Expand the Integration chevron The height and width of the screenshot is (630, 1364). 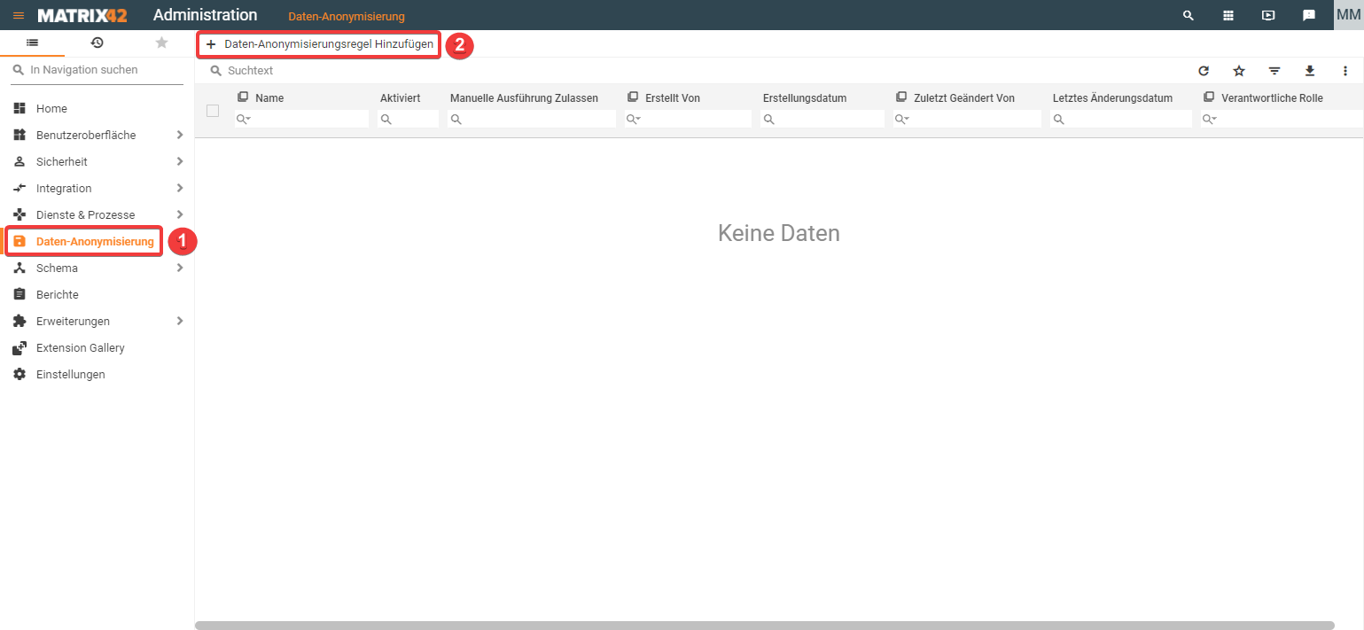coord(180,188)
